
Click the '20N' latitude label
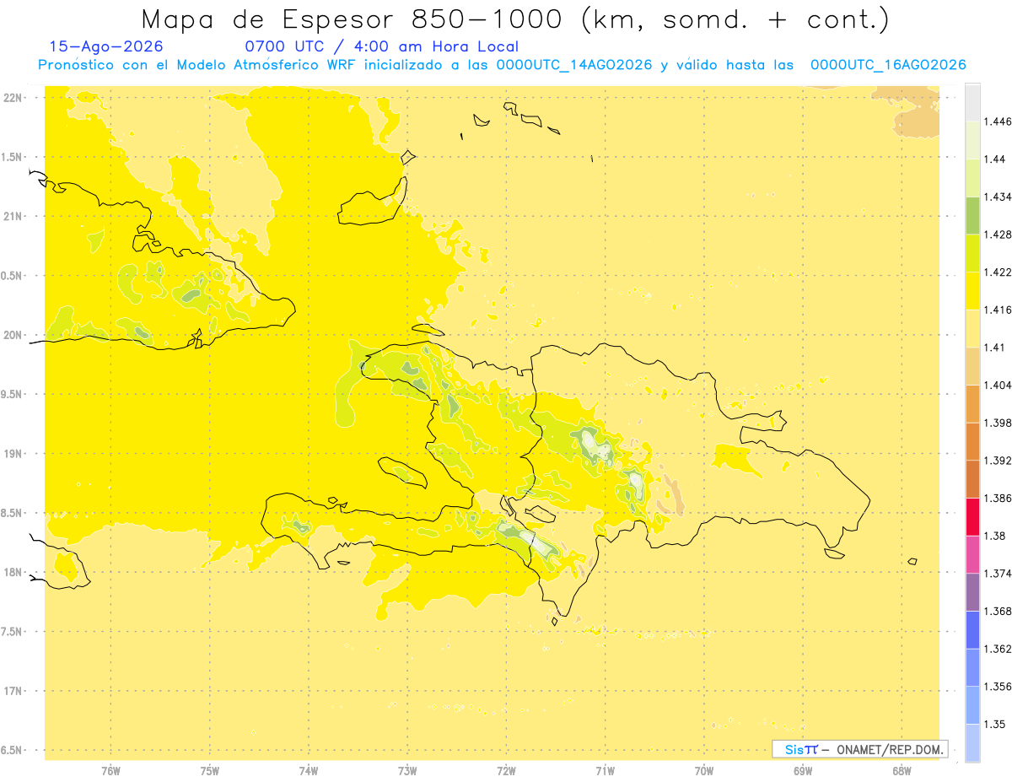pyautogui.click(x=13, y=335)
